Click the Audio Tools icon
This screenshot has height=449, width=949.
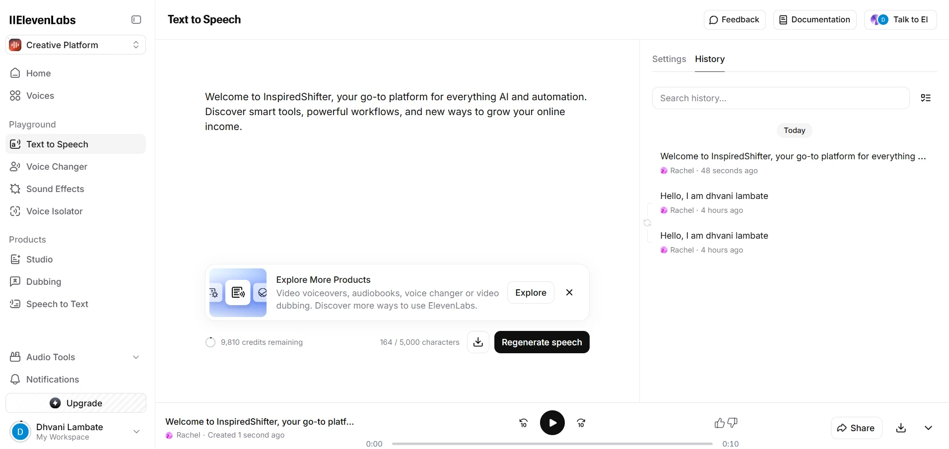point(15,357)
